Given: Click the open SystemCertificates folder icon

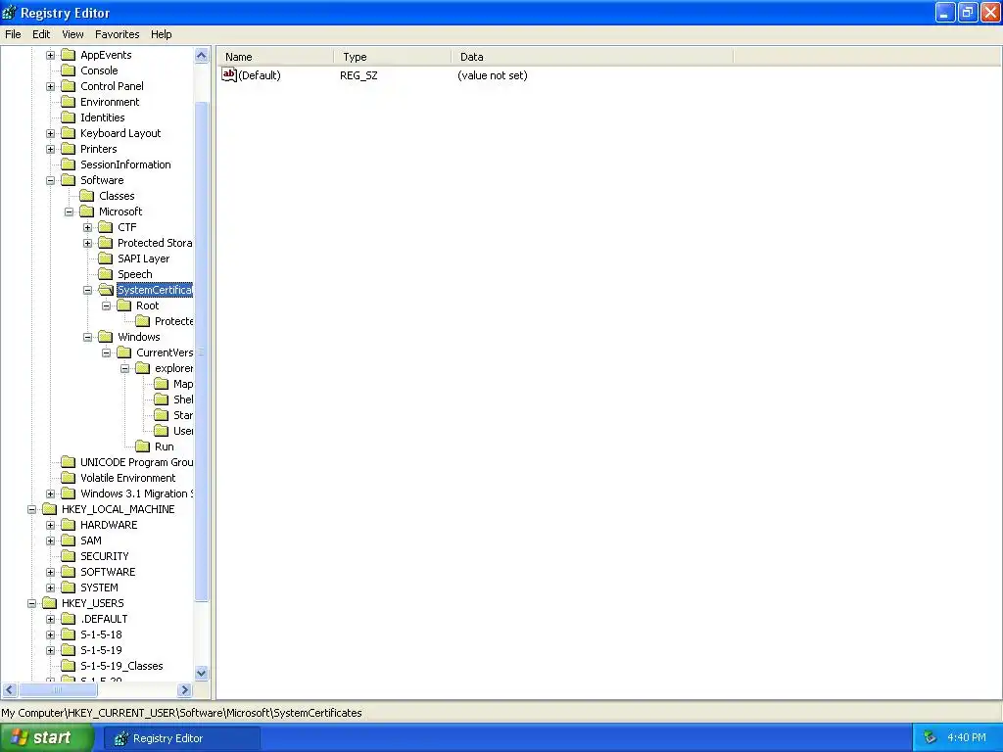Looking at the screenshot, I should pos(105,290).
